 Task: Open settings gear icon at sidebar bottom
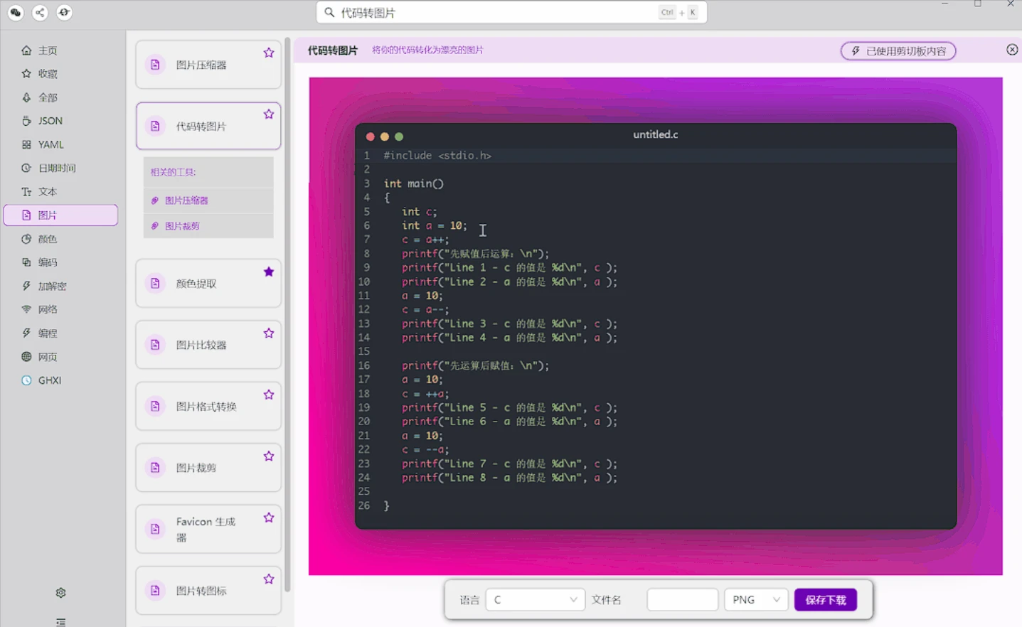pyautogui.click(x=61, y=593)
